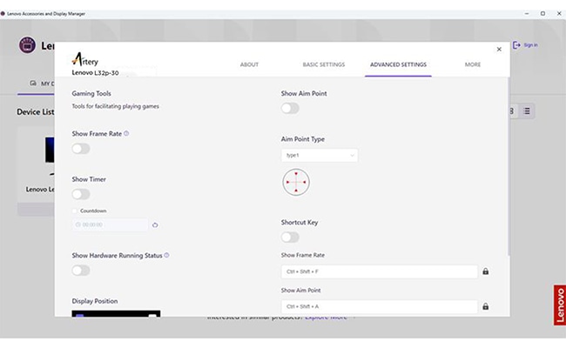Enable the Shortcut Key toggle

click(x=290, y=238)
